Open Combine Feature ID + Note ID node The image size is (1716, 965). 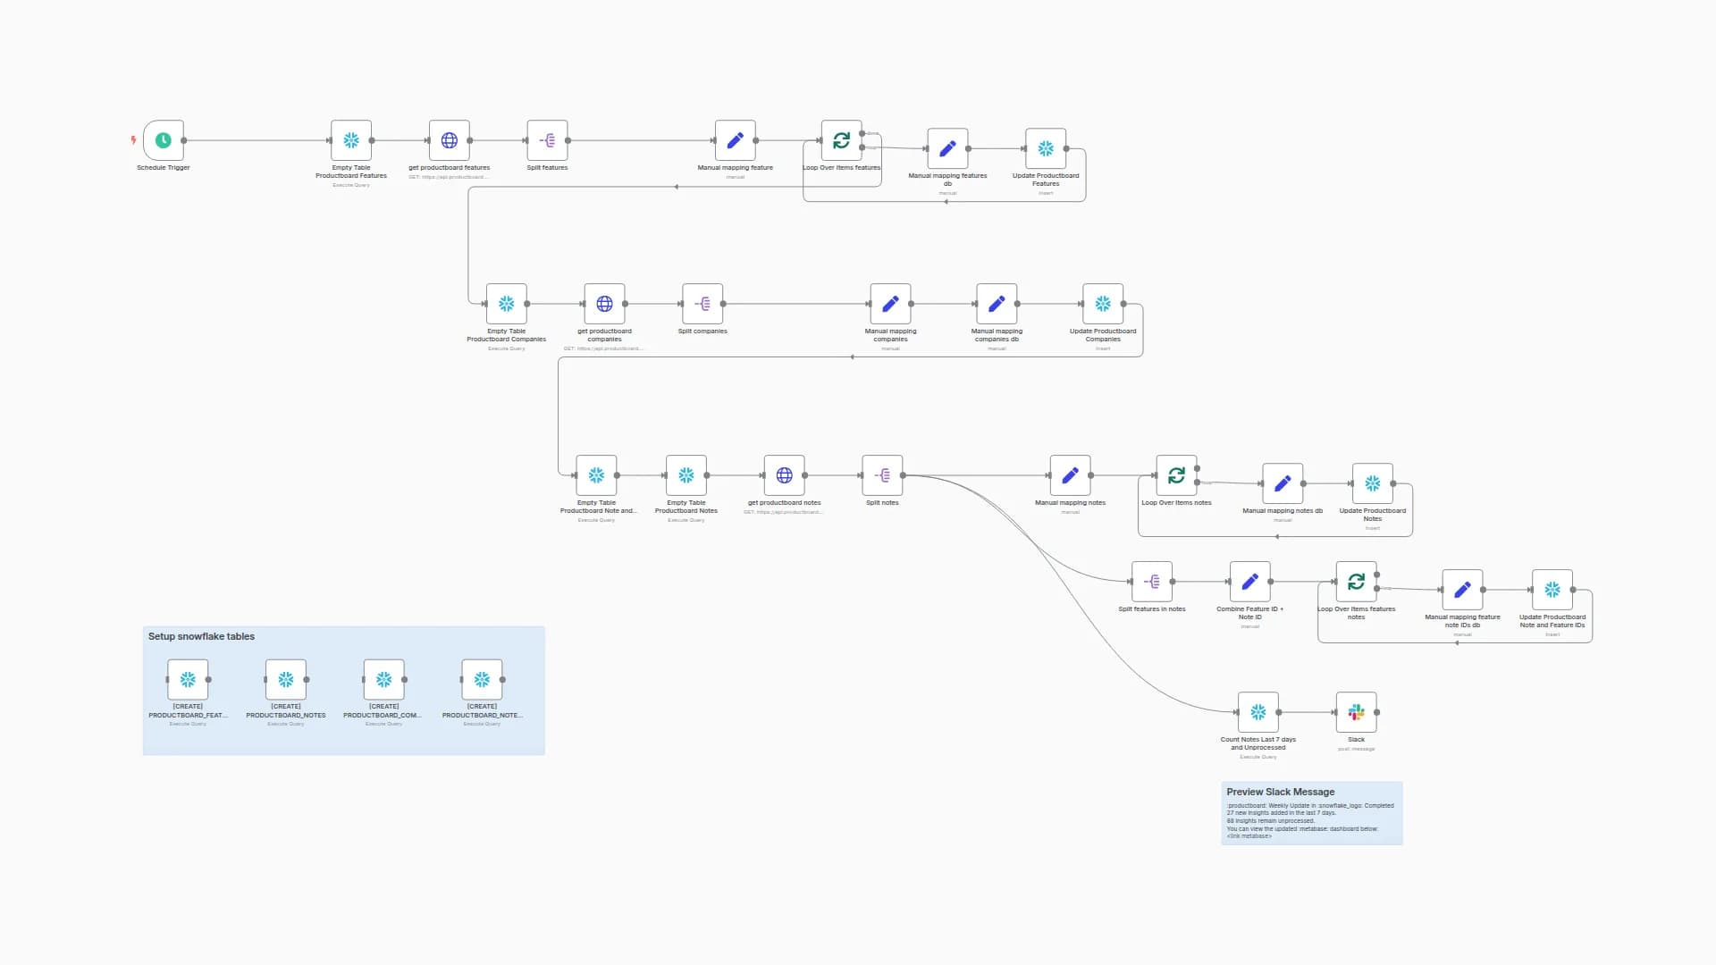[1250, 582]
